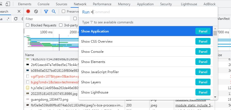Clear the network log
Image resolution: width=231 pixels, height=110 pixels.
click(x=36, y=12)
